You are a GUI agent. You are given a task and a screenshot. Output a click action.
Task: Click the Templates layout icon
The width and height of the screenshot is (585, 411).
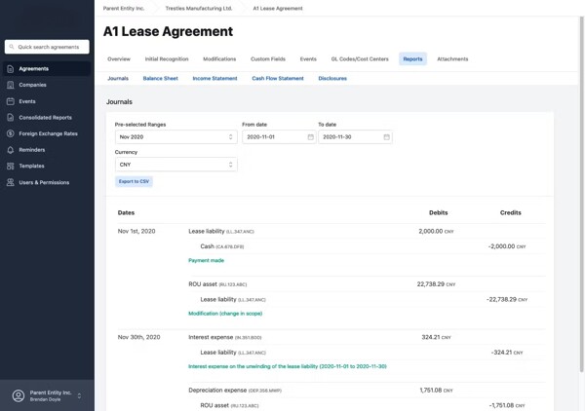[11, 166]
